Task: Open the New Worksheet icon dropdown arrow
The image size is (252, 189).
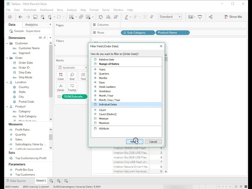Action: (x=76, y=17)
